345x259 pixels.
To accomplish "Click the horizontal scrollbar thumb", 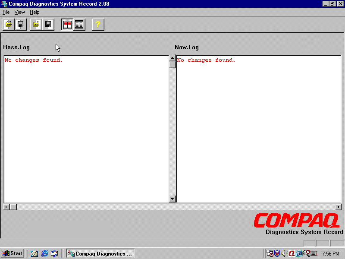I will [x=13, y=207].
